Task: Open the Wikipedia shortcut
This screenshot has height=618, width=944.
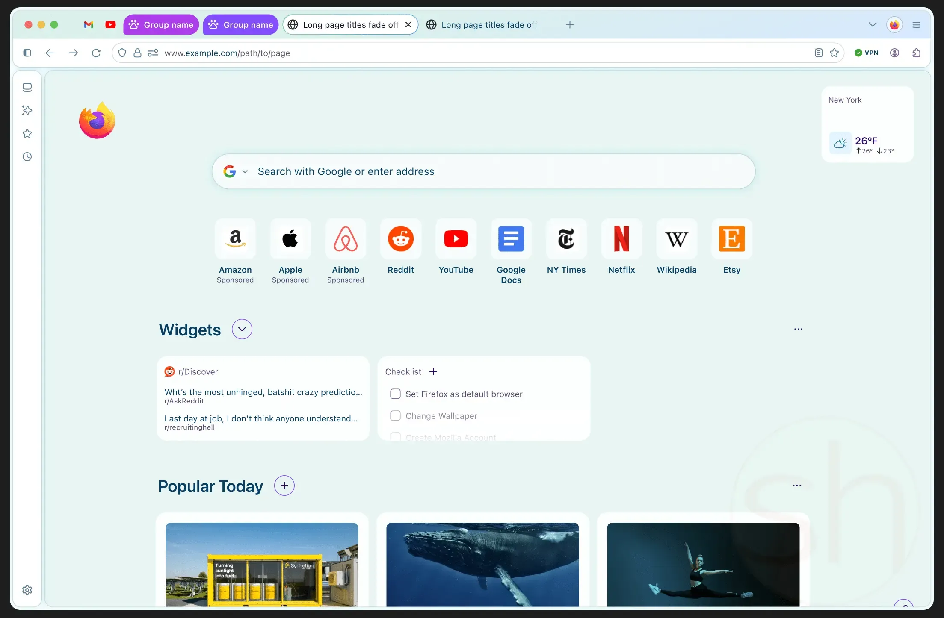Action: click(x=676, y=239)
